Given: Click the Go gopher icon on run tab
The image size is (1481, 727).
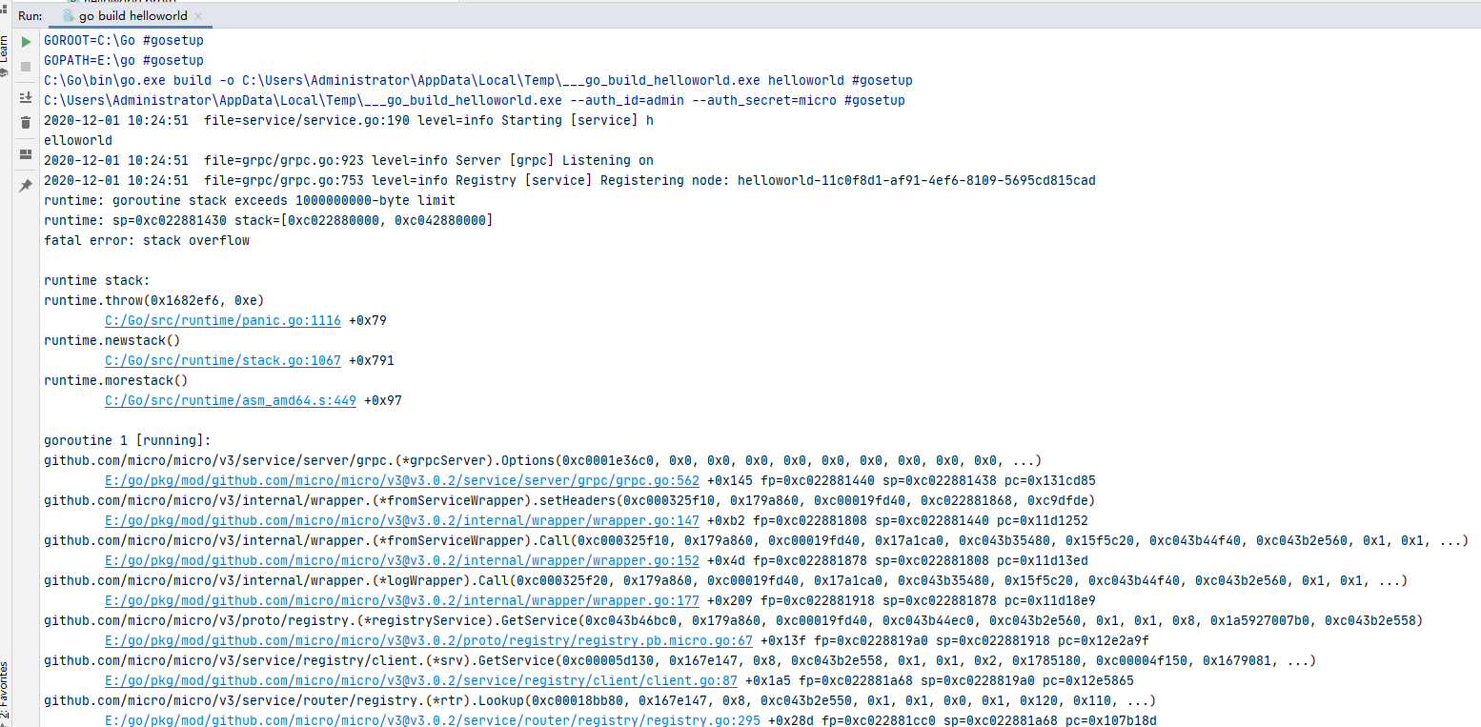Looking at the screenshot, I should [66, 15].
